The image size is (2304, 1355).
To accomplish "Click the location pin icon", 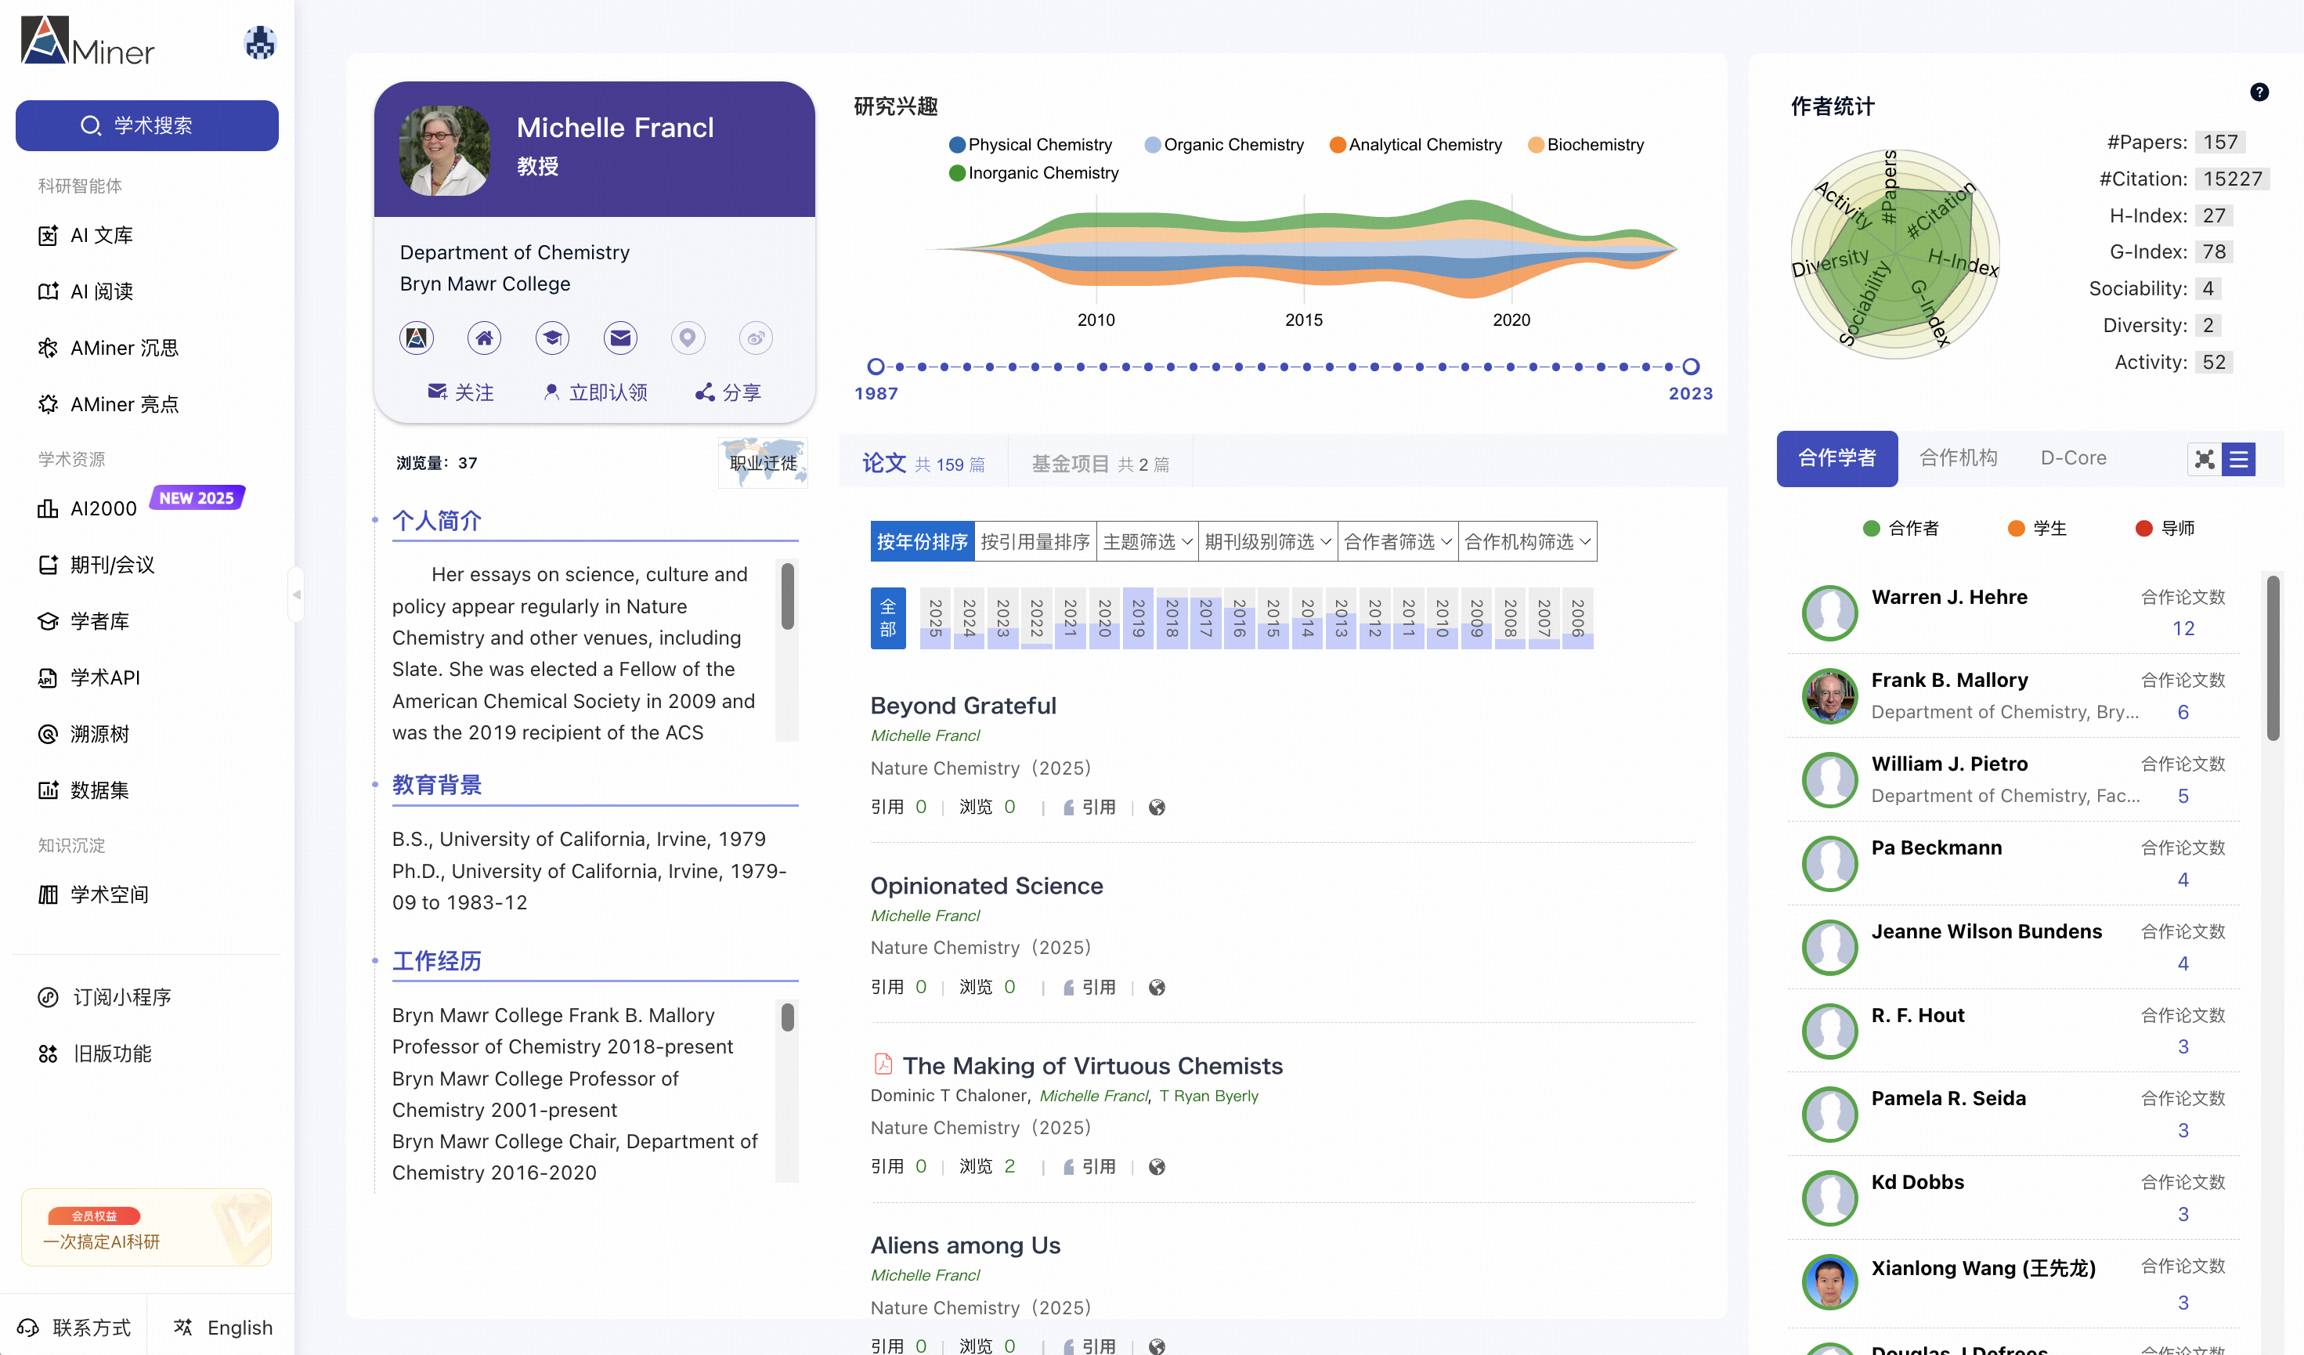I will pyautogui.click(x=688, y=338).
